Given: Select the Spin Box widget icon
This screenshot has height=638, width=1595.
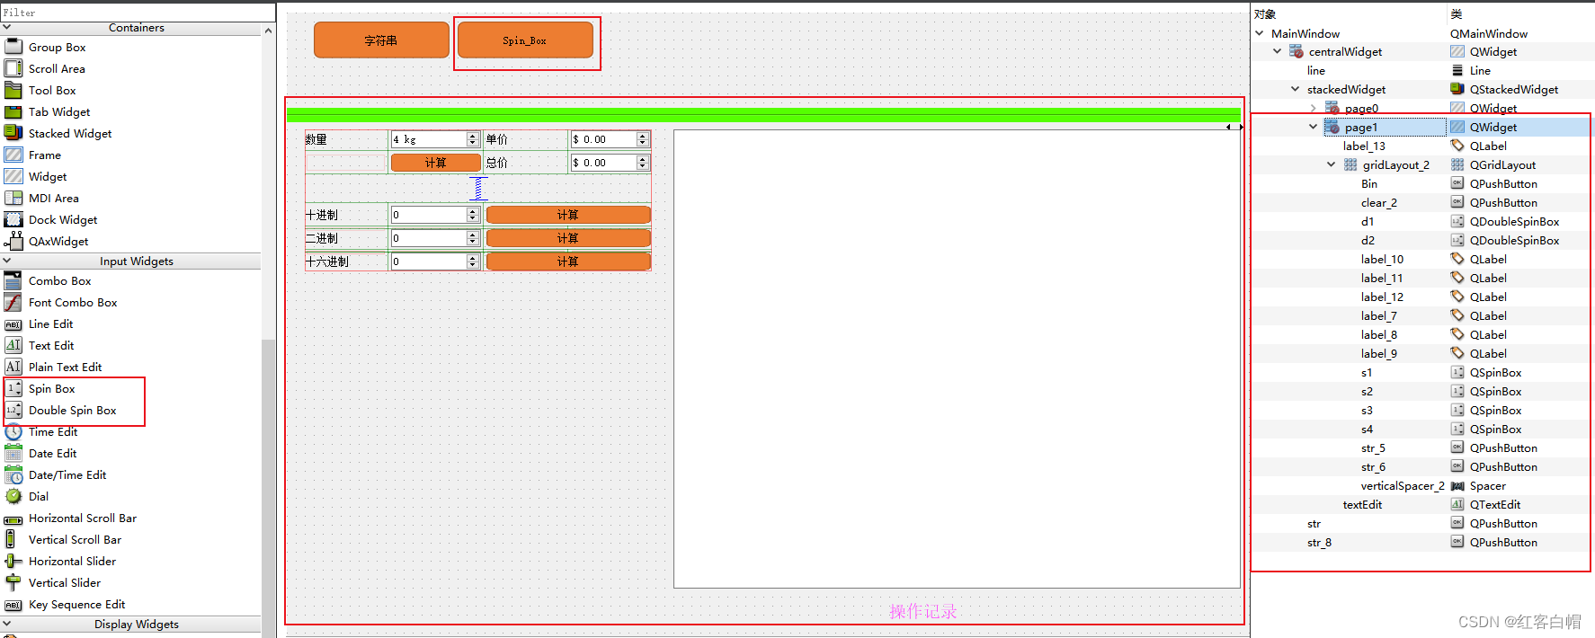Looking at the screenshot, I should tap(13, 388).
